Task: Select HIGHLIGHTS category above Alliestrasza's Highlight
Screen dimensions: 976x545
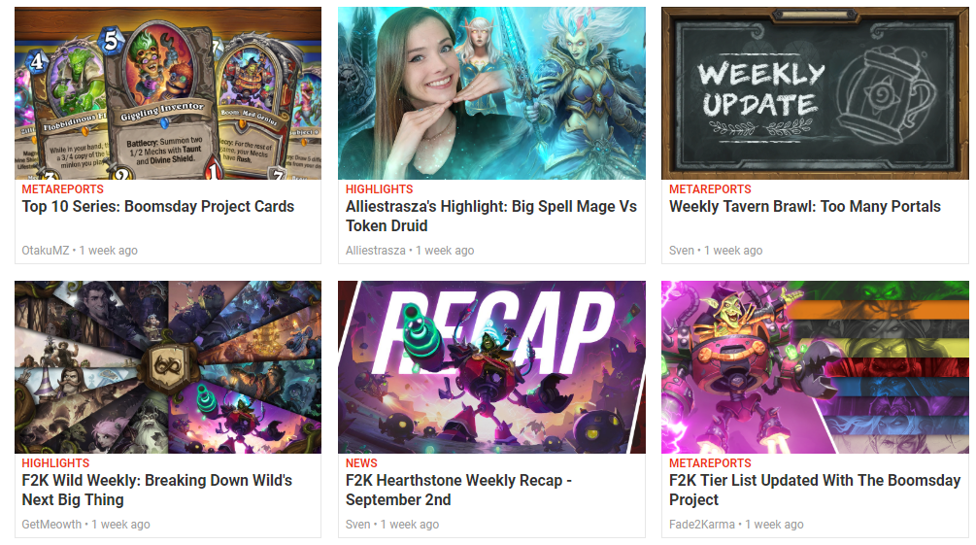Action: (379, 189)
